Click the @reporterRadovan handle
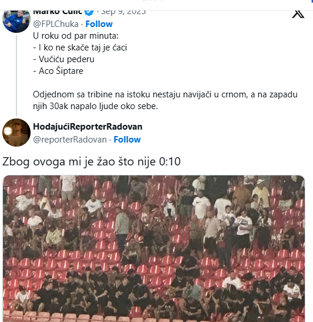The height and width of the screenshot is (322, 313). (x=70, y=140)
